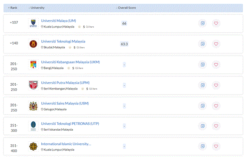Sort table by University column
The image size is (245, 157).
coord(37,8)
